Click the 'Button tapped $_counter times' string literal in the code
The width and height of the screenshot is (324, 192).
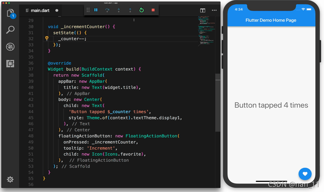pyautogui.click(x=109, y=112)
